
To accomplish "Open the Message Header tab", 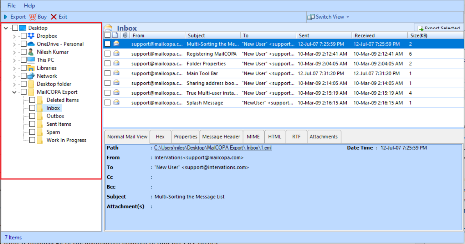I will pyautogui.click(x=221, y=136).
